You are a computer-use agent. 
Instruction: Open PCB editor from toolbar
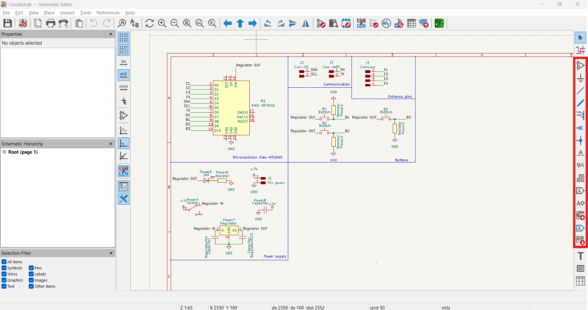click(x=439, y=23)
